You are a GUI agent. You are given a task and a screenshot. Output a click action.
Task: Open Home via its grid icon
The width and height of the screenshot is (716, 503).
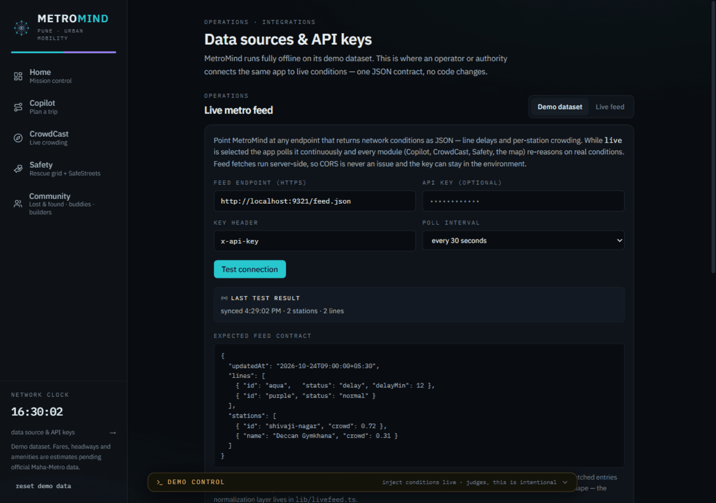[18, 77]
